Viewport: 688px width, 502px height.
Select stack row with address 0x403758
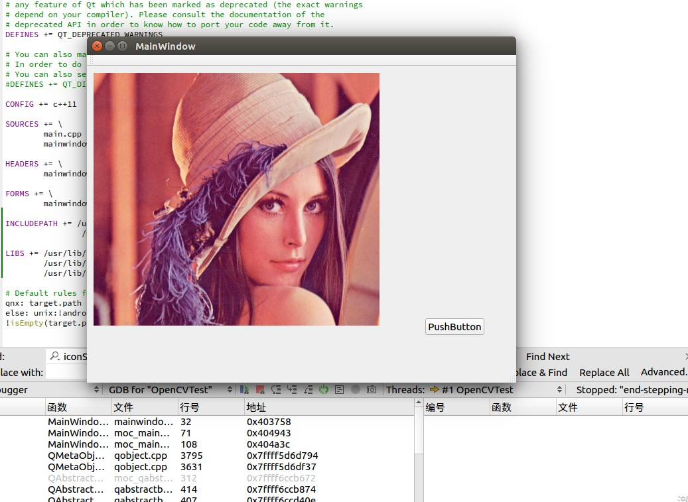(206, 422)
